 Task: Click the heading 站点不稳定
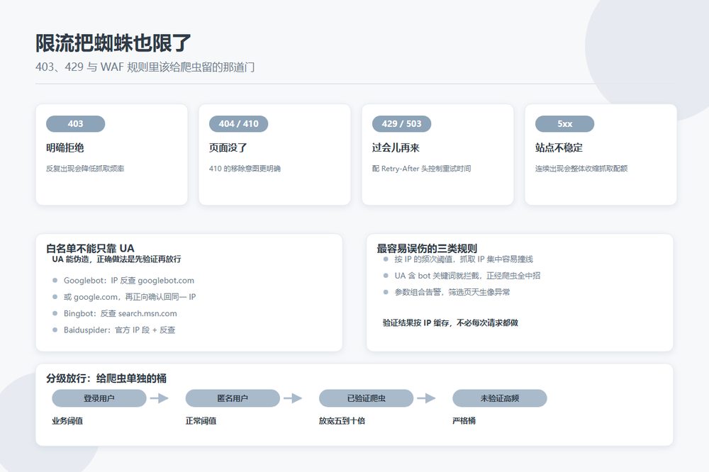[559, 148]
